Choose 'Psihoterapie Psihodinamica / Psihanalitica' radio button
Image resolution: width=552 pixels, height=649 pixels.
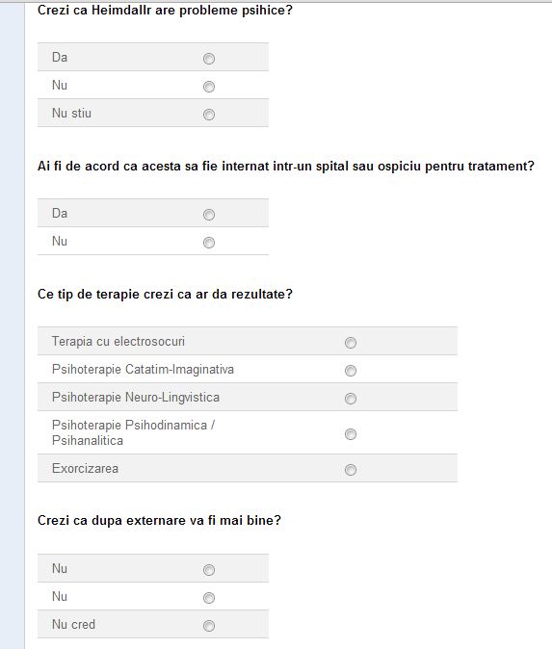pos(351,434)
